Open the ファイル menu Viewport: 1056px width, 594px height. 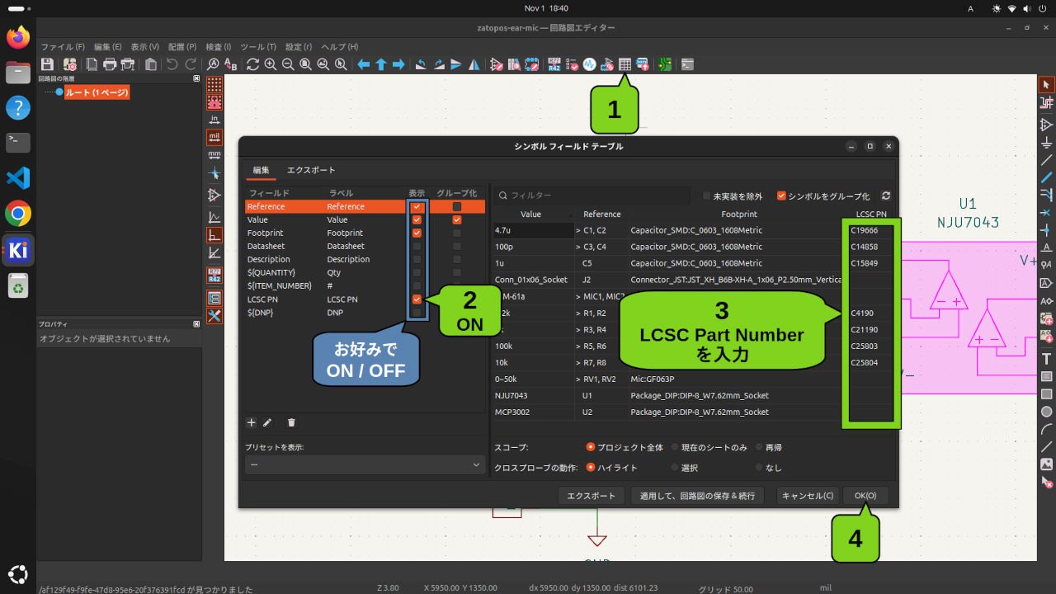tap(63, 47)
